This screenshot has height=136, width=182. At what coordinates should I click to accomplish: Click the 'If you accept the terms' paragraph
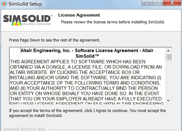pyautogui.click(x=87, y=113)
